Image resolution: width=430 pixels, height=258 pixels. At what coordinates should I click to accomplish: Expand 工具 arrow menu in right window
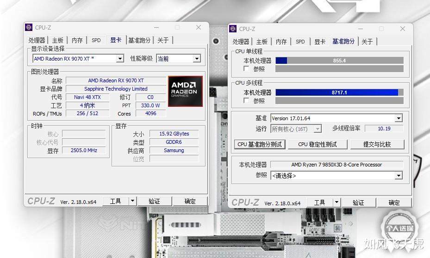click(337, 203)
